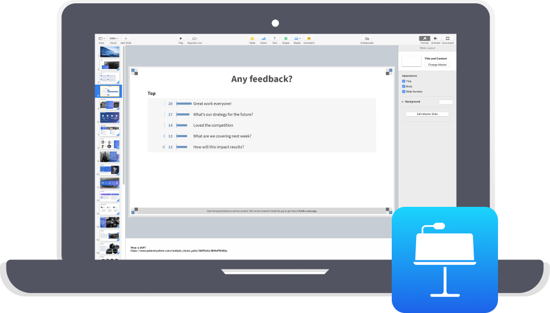This screenshot has height=313, width=550.
Task: Select slide 11 thumbnail
Action: (110, 183)
